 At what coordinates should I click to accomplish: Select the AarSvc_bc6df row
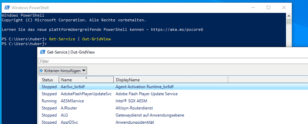coord(173,87)
